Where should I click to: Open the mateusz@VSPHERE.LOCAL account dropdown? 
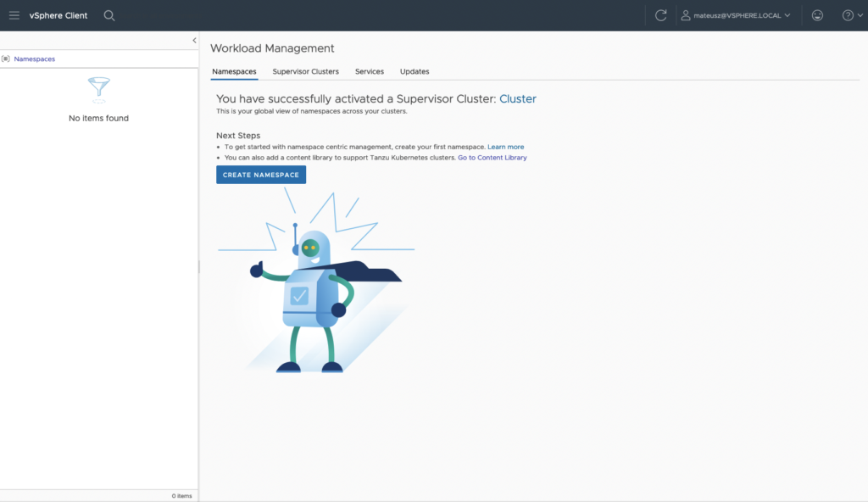[736, 14]
